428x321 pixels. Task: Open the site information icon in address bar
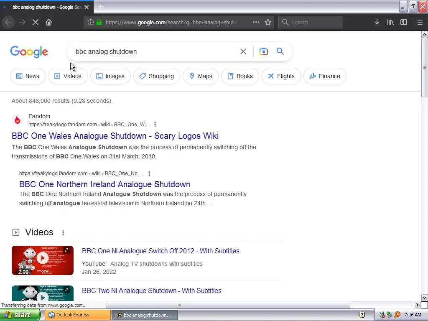(x=90, y=22)
